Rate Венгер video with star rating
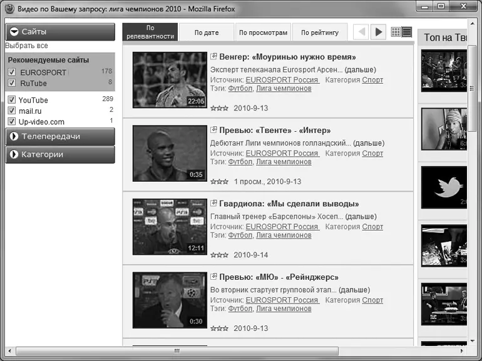This screenshot has width=482, height=361. tap(220, 108)
